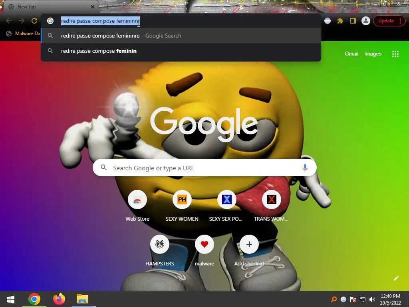Close the New Tab tab
This screenshot has width=409, height=307.
[93, 7]
